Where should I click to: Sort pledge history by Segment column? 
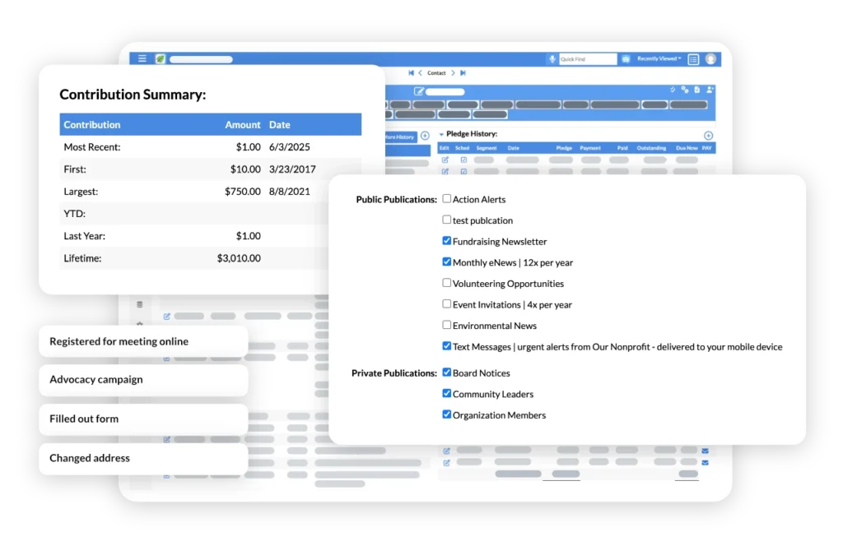(487, 148)
